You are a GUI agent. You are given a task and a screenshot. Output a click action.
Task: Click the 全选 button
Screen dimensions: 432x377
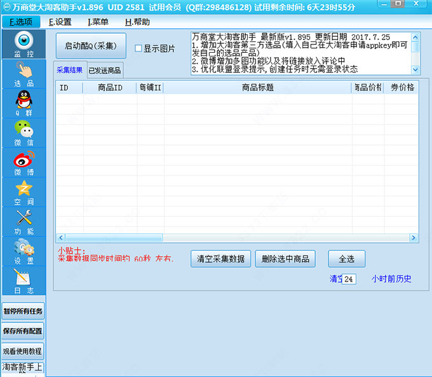[347, 259]
